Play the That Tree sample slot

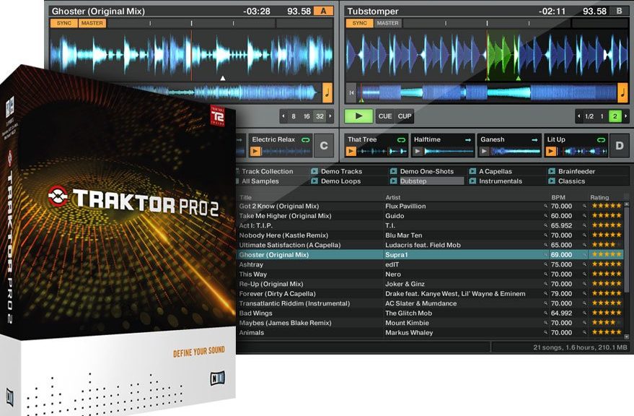click(351, 150)
